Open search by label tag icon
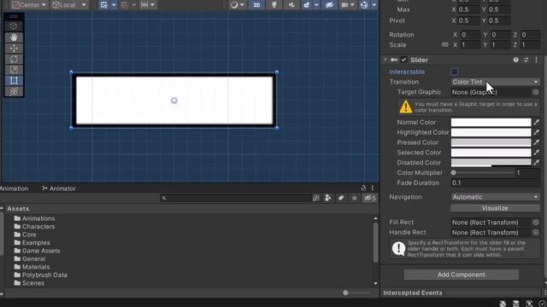 tap(341, 198)
